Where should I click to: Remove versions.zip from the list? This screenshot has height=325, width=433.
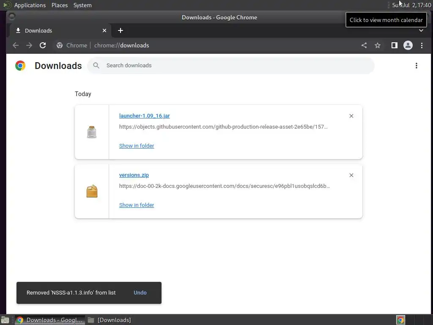pyautogui.click(x=351, y=175)
